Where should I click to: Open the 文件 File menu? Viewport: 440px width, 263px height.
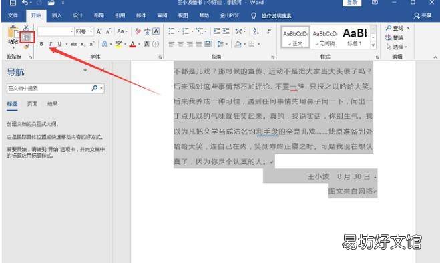[x=13, y=15]
